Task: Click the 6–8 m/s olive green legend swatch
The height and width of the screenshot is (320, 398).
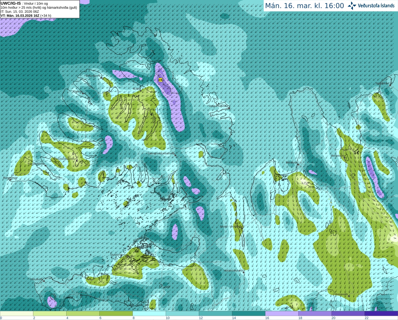Action: click(116, 313)
